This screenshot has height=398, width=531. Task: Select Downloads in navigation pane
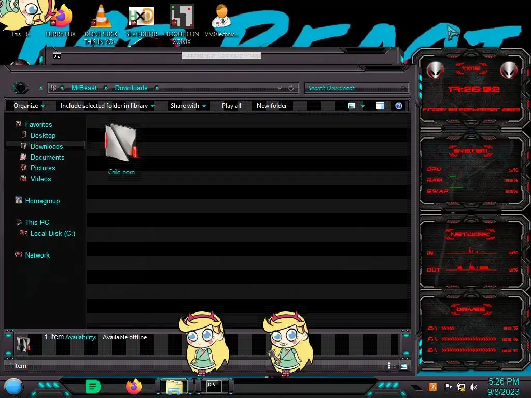click(x=46, y=146)
